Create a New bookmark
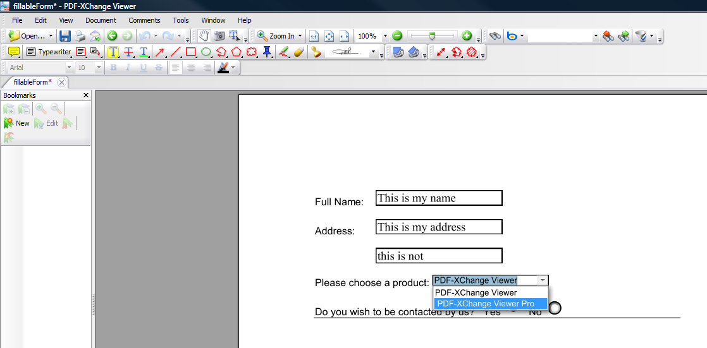 pos(16,123)
